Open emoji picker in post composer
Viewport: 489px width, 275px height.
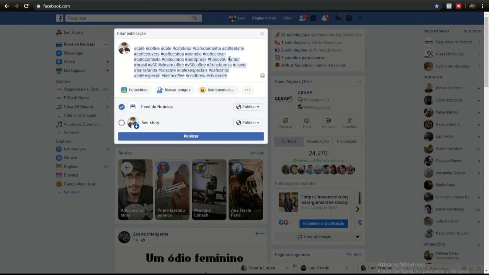(262, 76)
